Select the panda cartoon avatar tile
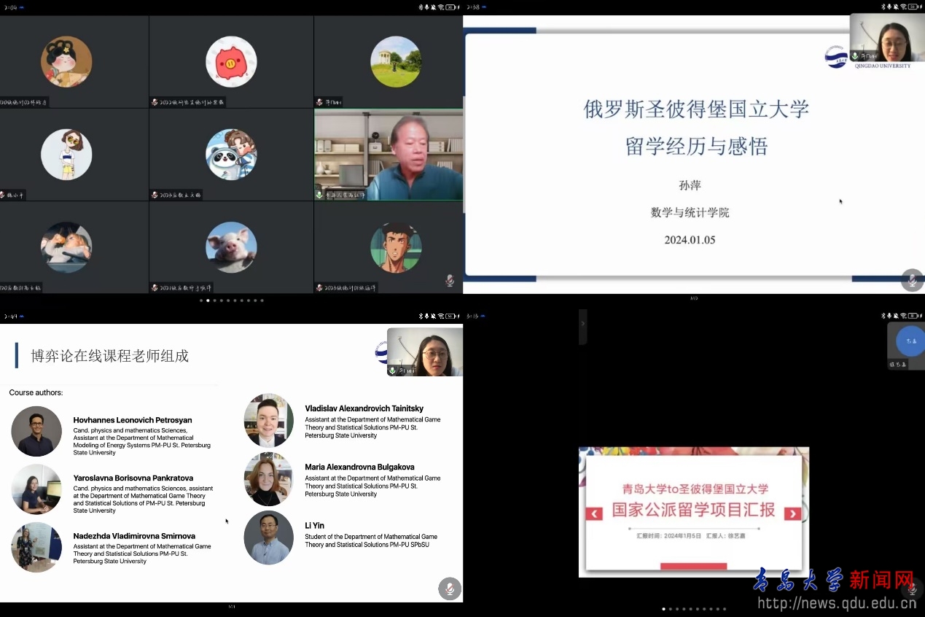This screenshot has height=617, width=925. pos(231,155)
